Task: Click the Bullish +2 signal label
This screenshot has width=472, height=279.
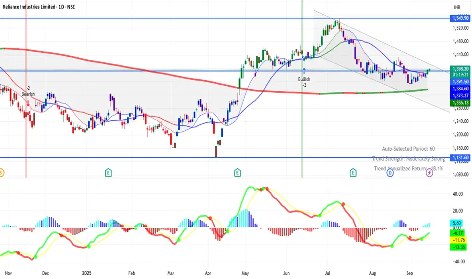Action: click(x=304, y=82)
